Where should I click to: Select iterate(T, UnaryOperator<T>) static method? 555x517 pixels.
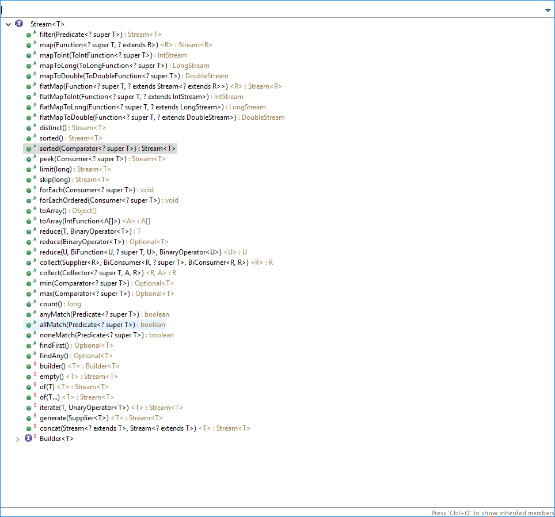(111, 408)
